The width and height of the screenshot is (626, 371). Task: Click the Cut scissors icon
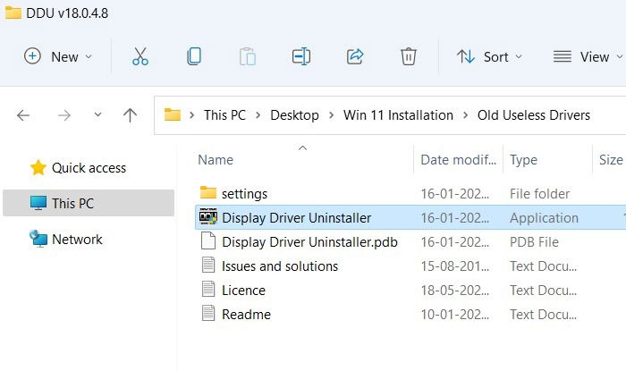140,56
